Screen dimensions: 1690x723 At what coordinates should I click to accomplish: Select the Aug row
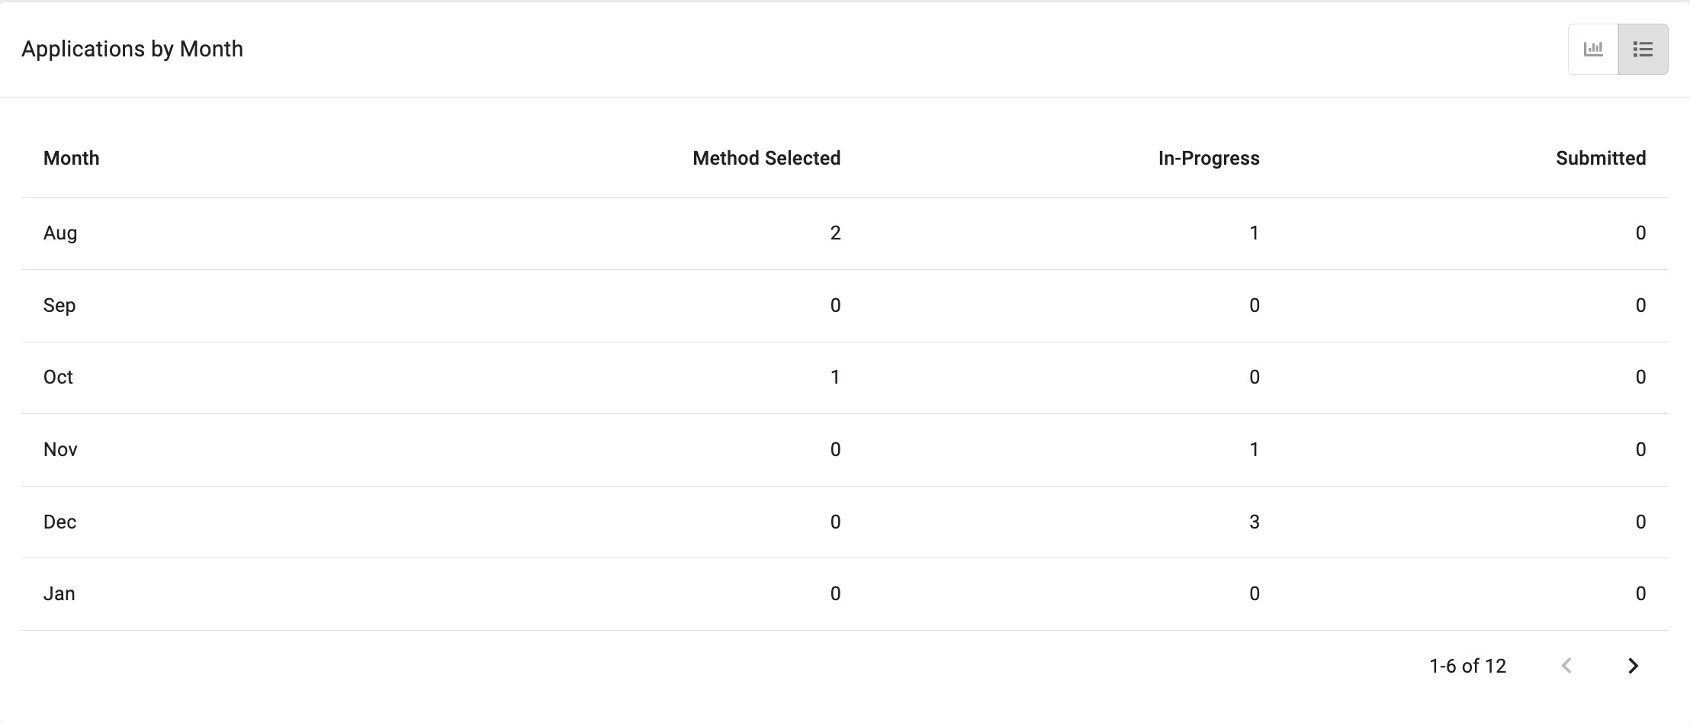[845, 233]
